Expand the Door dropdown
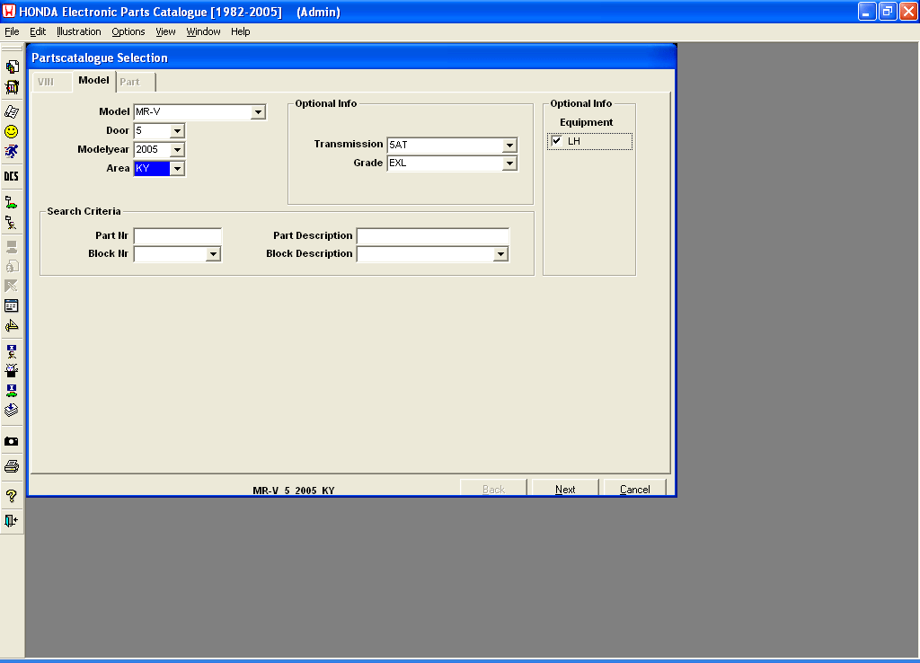The height and width of the screenshot is (663, 920). [x=177, y=131]
